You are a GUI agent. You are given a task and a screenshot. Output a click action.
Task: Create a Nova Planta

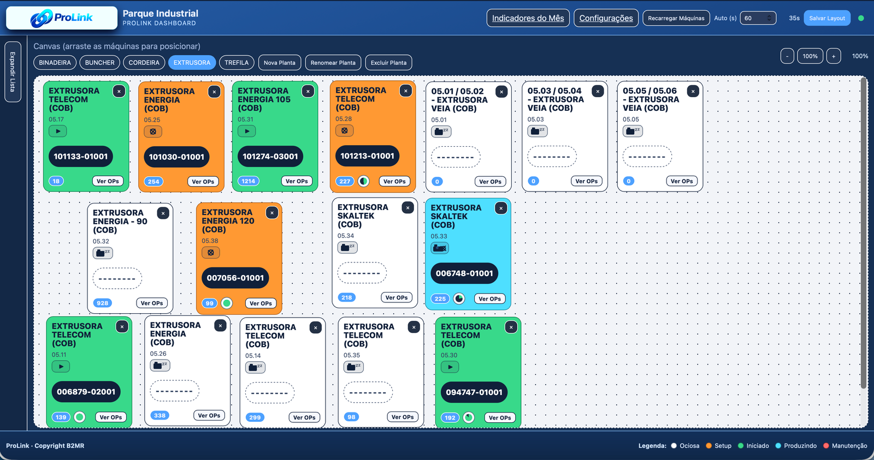click(280, 63)
